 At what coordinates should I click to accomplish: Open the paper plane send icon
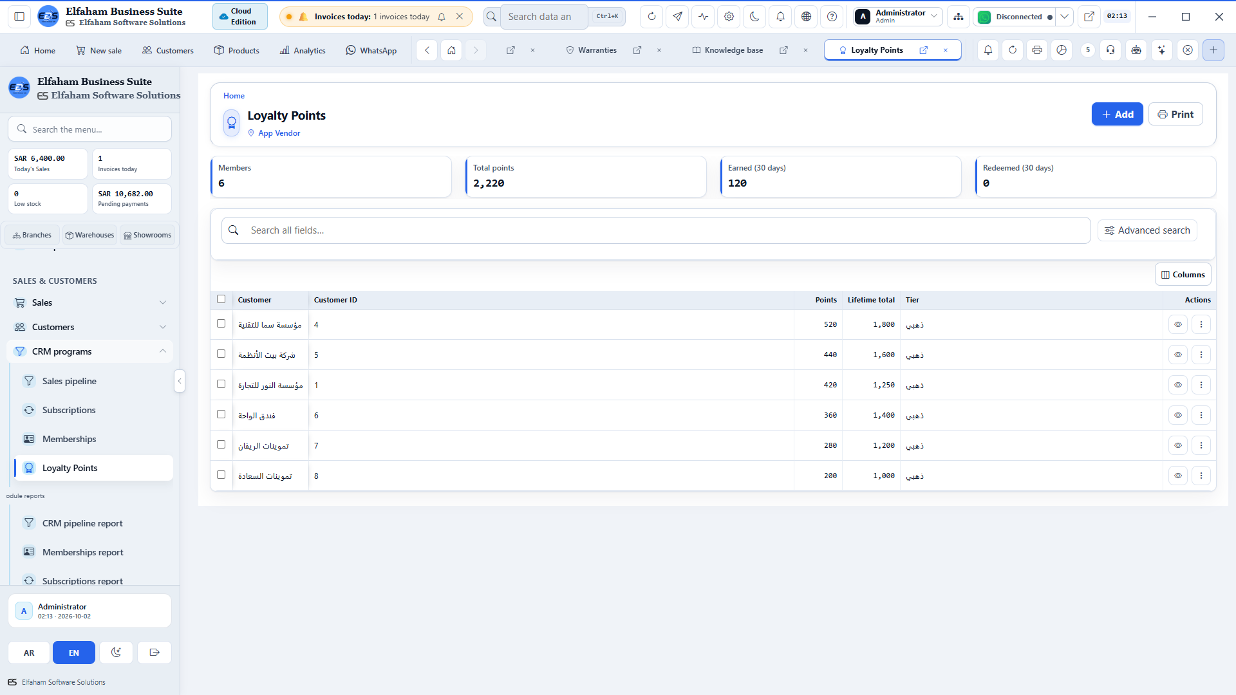677,17
